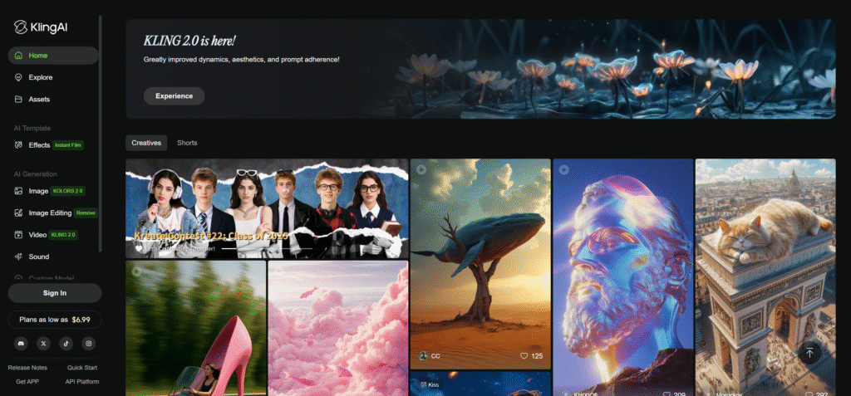
Task: Open the cat on Arc de Triomphe artwork
Action: pyautogui.click(x=765, y=277)
